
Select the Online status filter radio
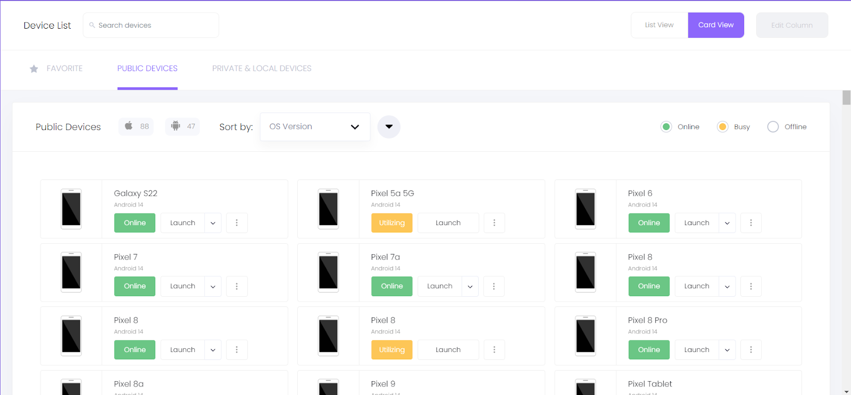point(666,126)
